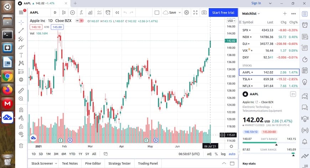This screenshot has height=168, width=310.
Task: Open the layout selection square icon
Action: (x=157, y=12)
